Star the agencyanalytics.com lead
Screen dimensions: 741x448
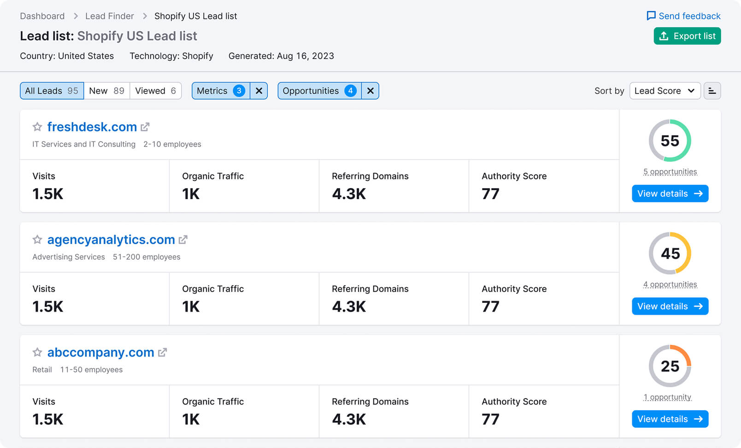(x=37, y=240)
